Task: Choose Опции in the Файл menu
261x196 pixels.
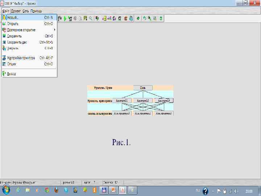Action: point(29,64)
